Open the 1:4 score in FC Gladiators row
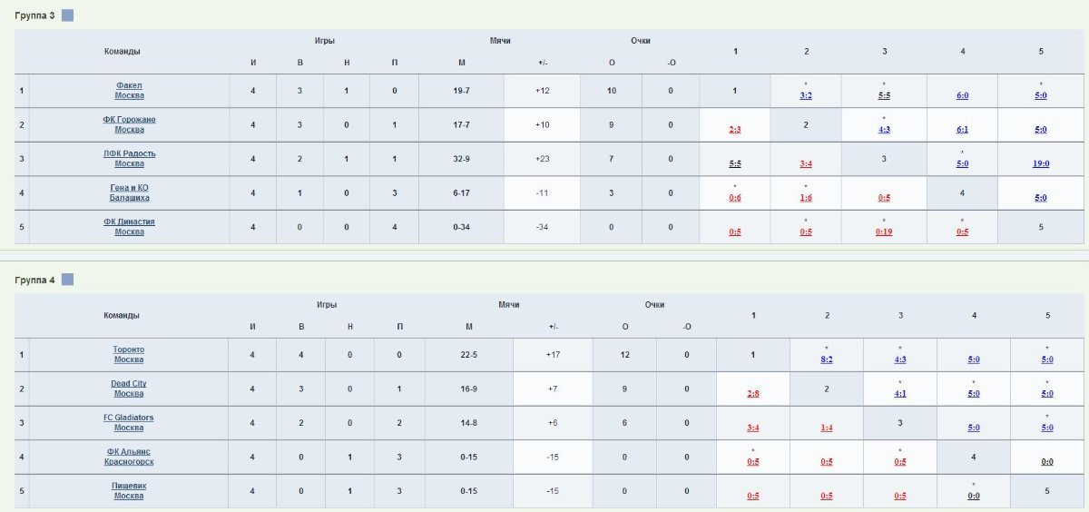The image size is (1089, 512). tap(827, 428)
